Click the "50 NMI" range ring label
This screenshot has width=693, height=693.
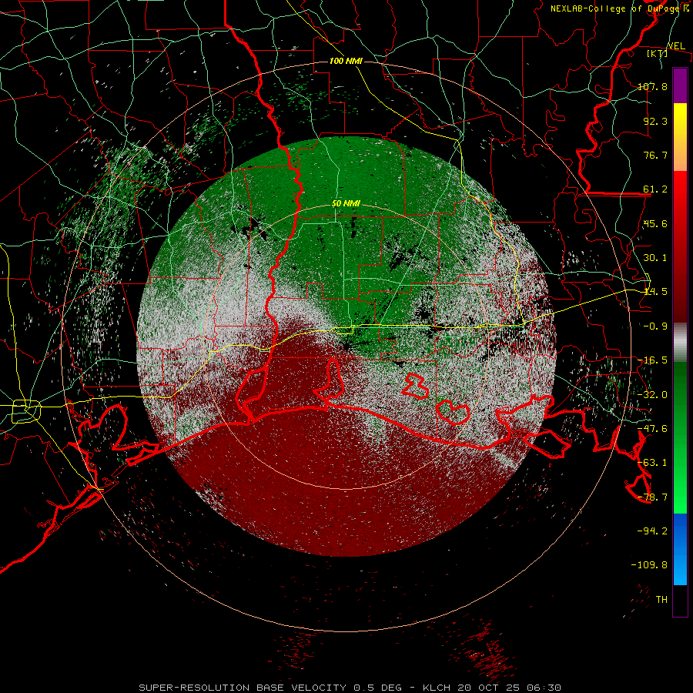click(346, 204)
